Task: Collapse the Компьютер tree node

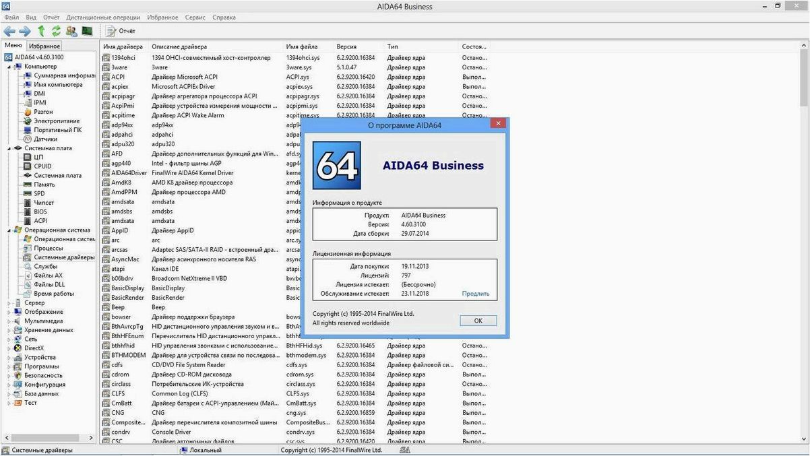Action: 9,67
